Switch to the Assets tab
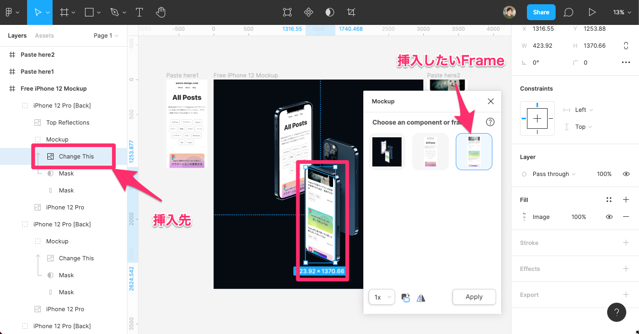This screenshot has width=639, height=334. coord(44,36)
